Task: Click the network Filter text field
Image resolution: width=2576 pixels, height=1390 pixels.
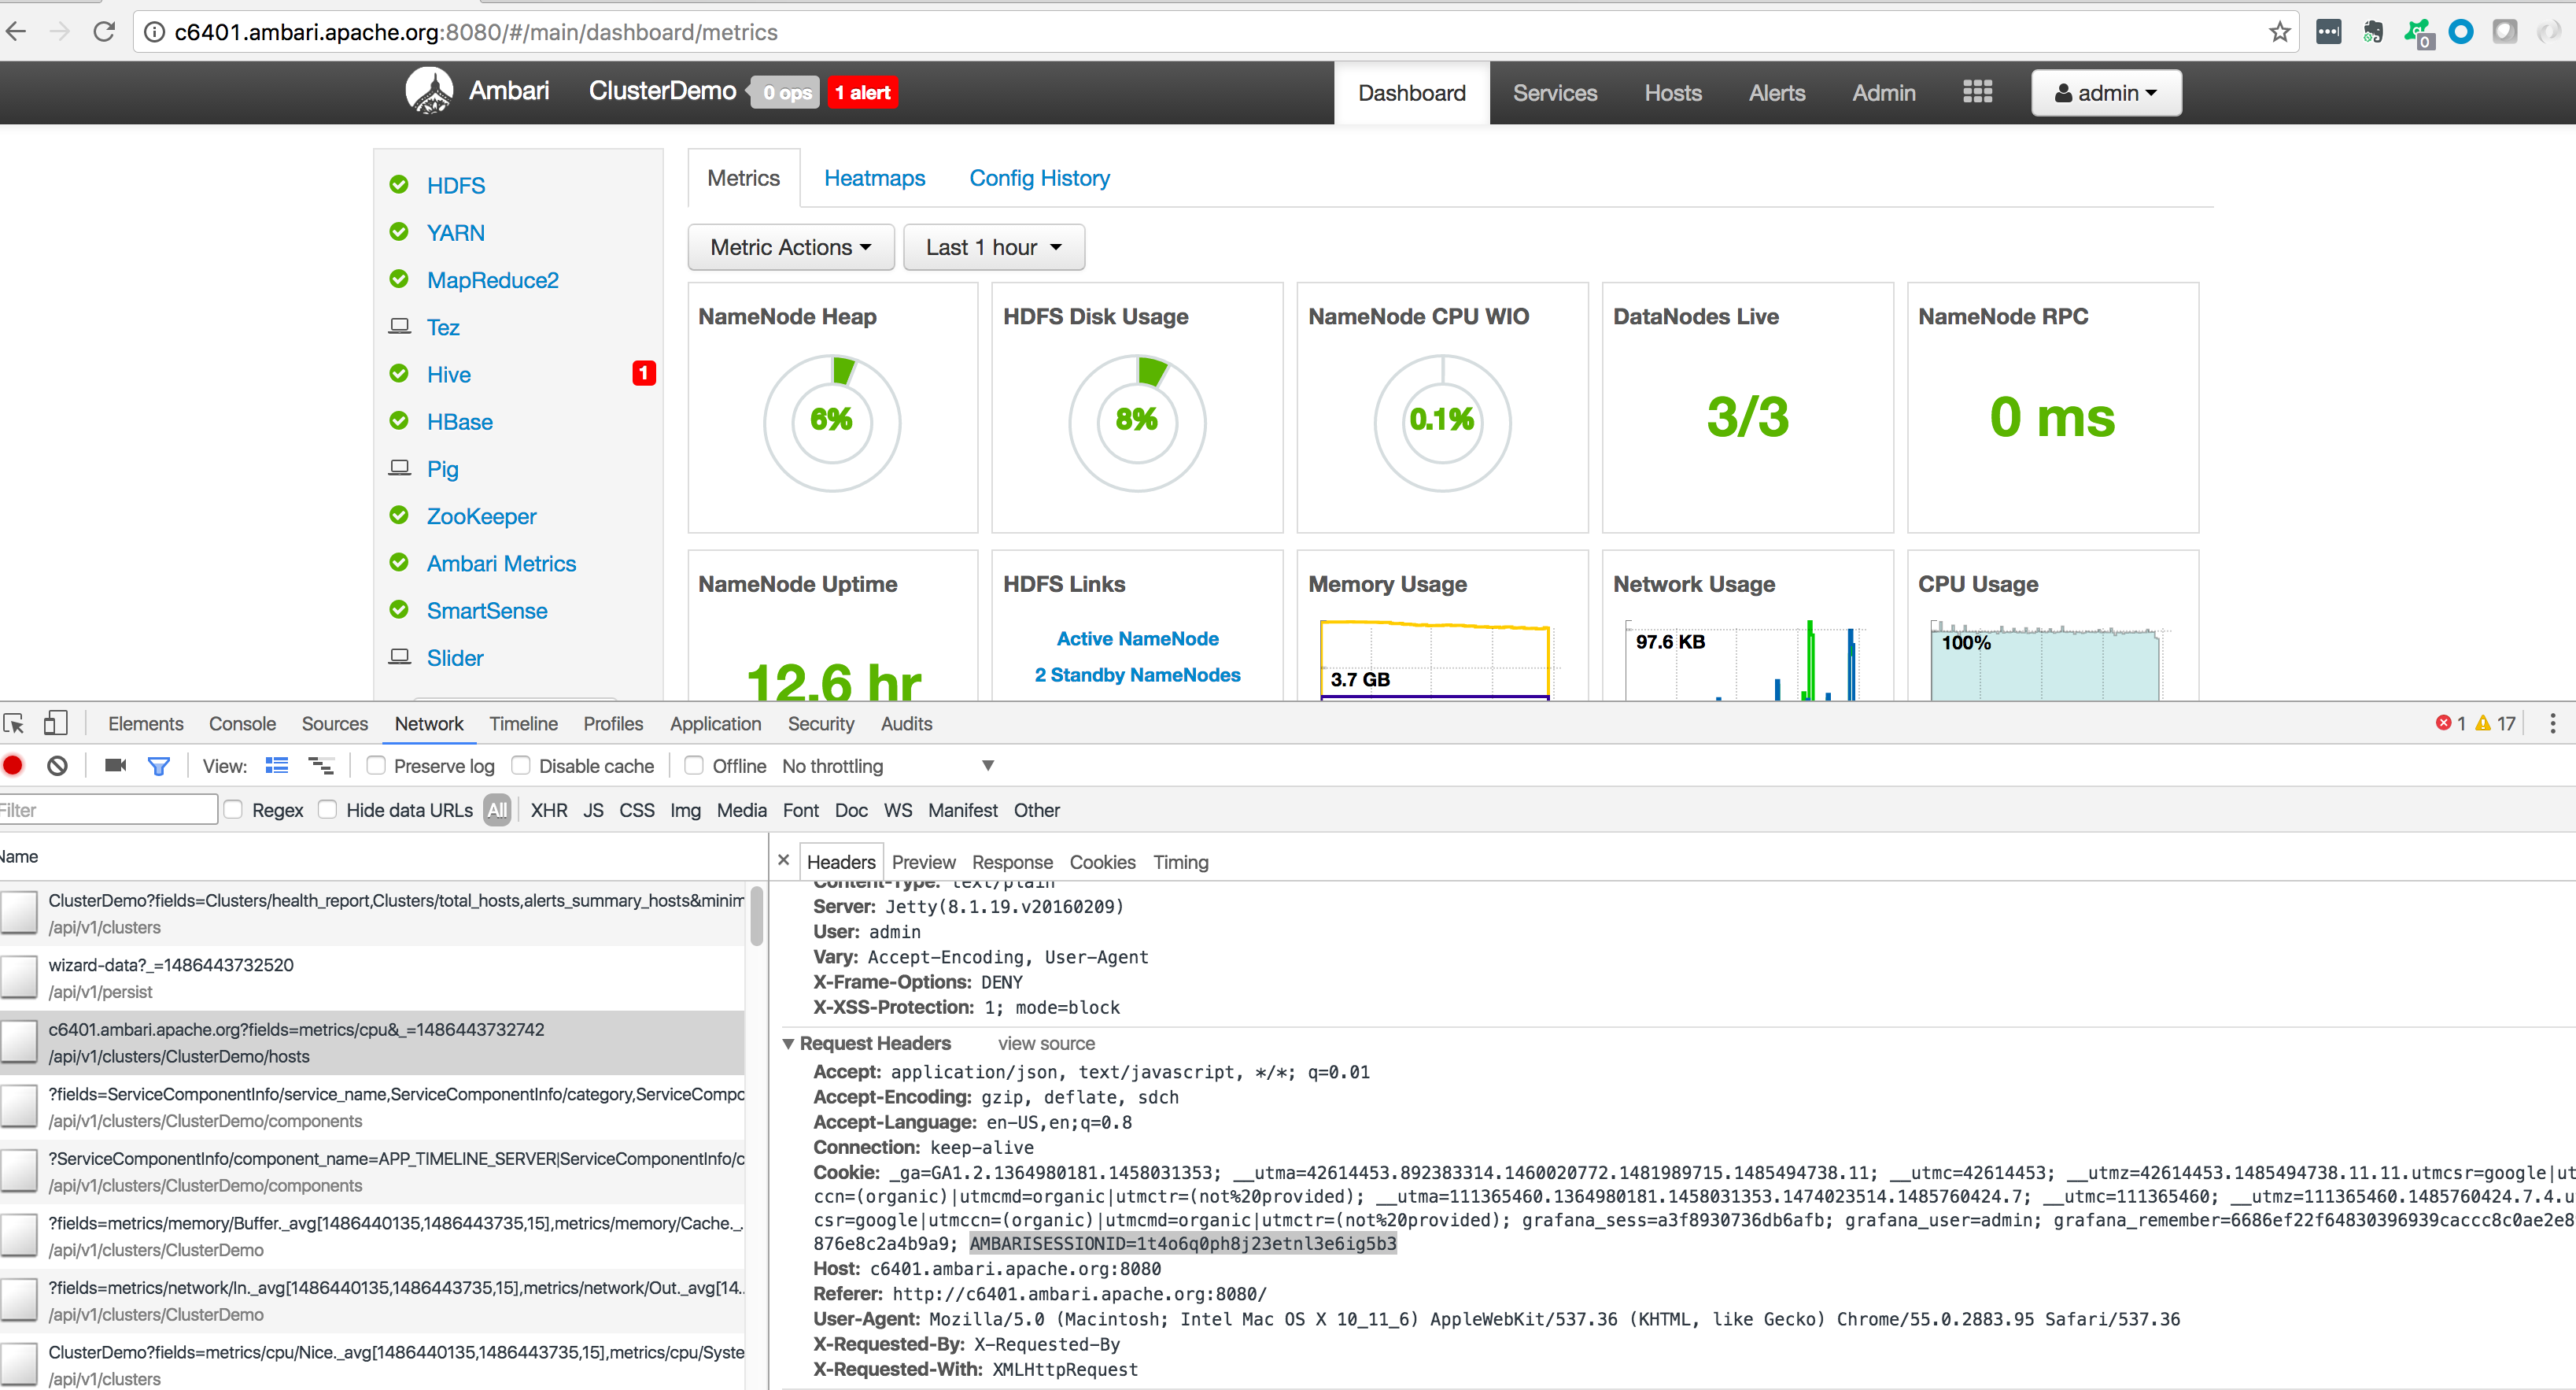Action: coord(107,810)
